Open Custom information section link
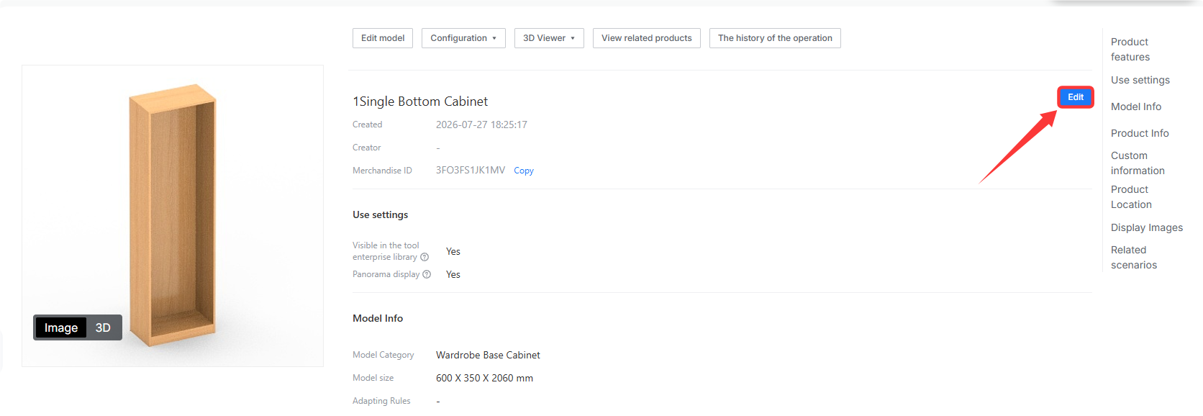The height and width of the screenshot is (416, 1203). point(1138,163)
